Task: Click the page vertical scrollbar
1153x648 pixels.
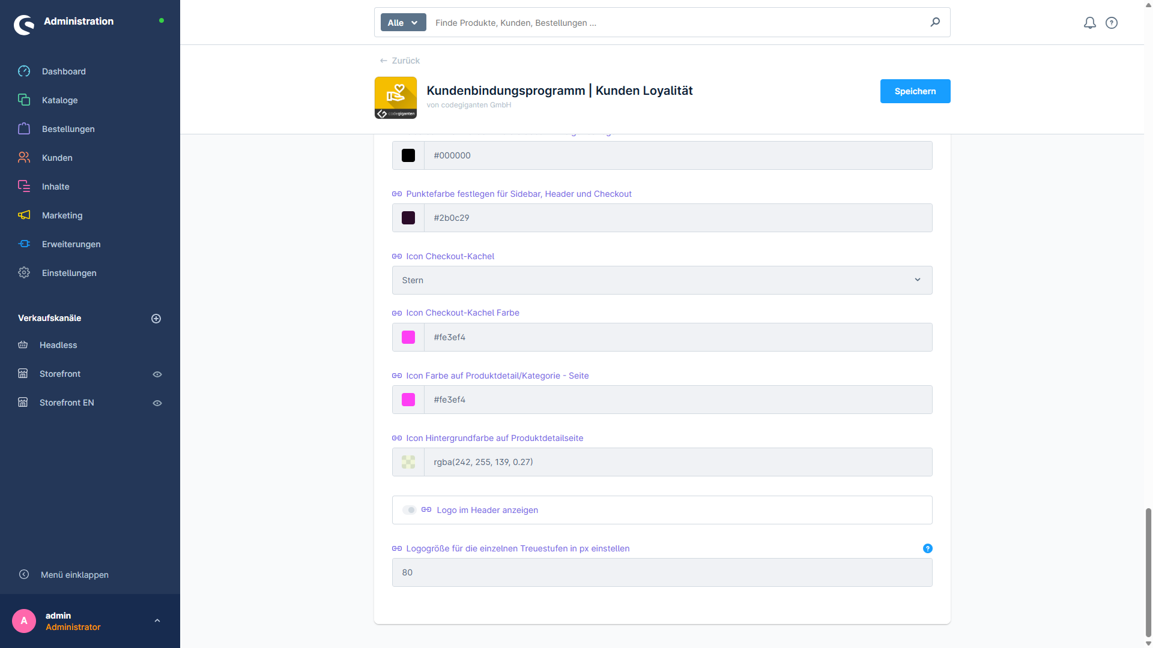Action: (x=1148, y=573)
